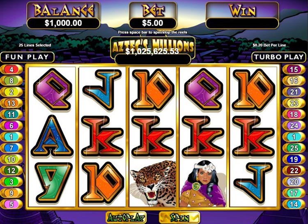This screenshot has width=308, height=224.
Task: Choose payline 15 on the right
Action: pyautogui.click(x=294, y=69)
